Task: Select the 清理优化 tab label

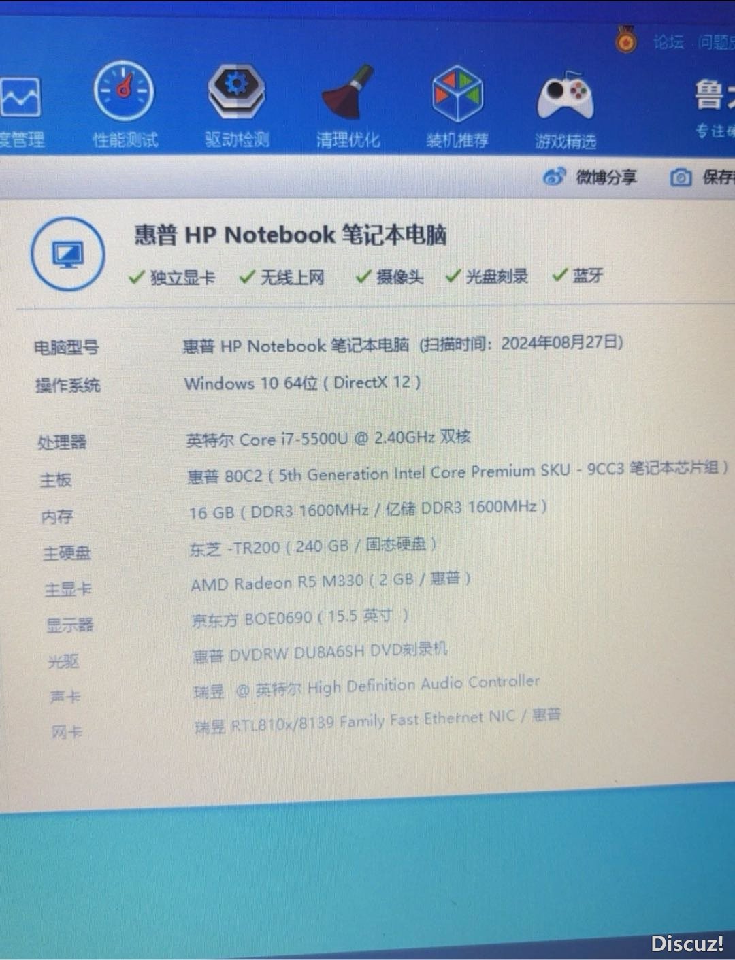Action: tap(348, 139)
